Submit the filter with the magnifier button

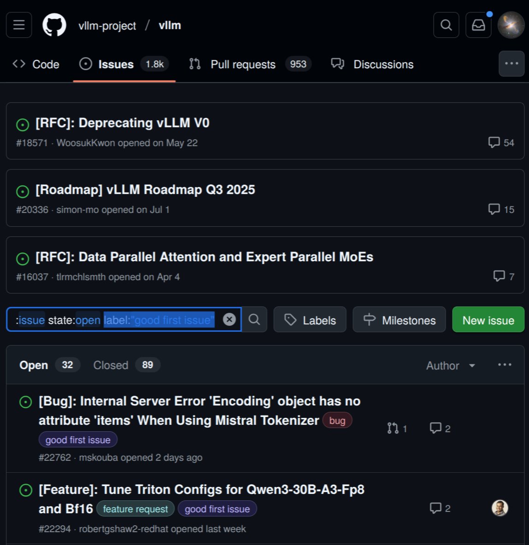254,319
